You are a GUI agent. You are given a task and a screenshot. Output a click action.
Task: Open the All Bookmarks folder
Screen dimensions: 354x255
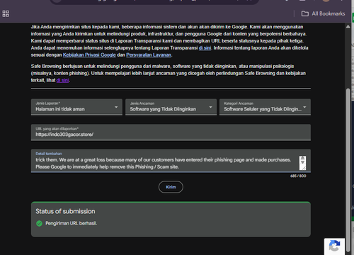coord(323,13)
